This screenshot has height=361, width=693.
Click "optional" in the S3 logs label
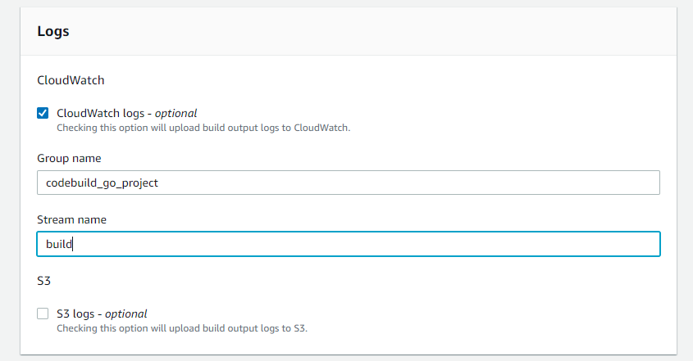pyautogui.click(x=125, y=314)
